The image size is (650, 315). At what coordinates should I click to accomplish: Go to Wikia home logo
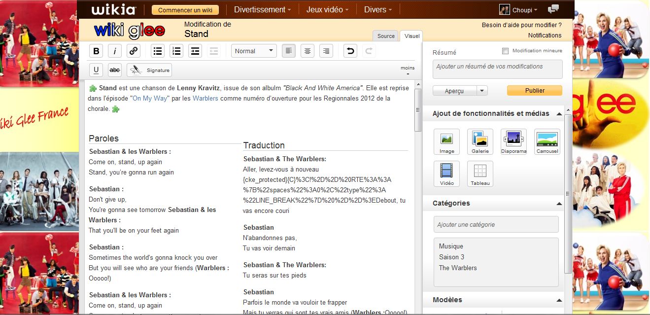click(113, 9)
